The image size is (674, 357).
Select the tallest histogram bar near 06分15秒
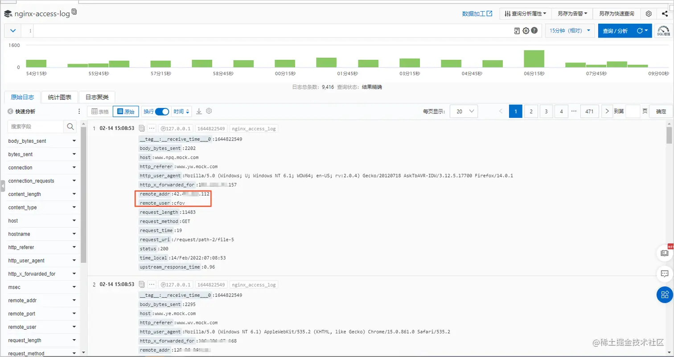[534, 58]
